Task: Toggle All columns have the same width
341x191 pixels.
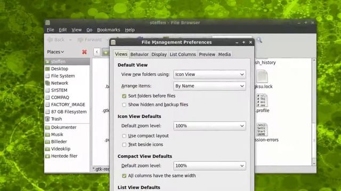Action: click(124, 176)
